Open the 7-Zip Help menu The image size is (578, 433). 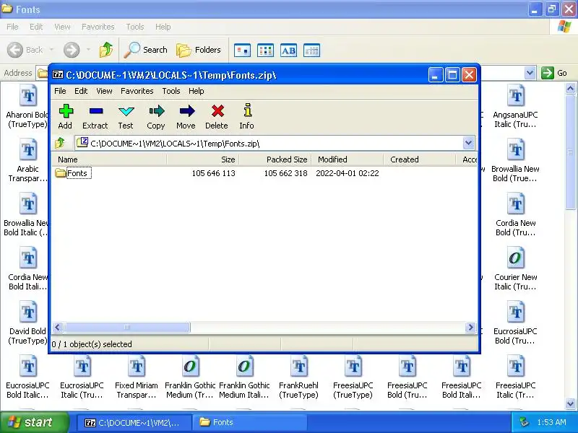pyautogui.click(x=197, y=91)
